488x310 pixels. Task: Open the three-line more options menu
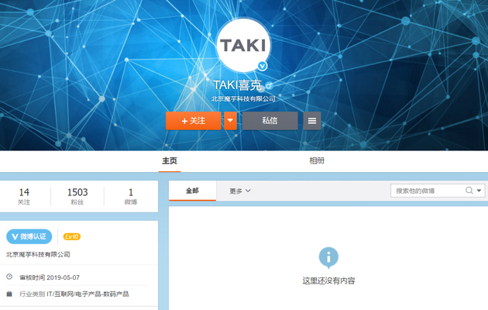(x=312, y=120)
